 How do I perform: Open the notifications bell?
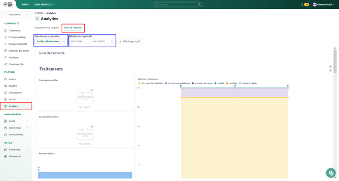click(302, 4)
